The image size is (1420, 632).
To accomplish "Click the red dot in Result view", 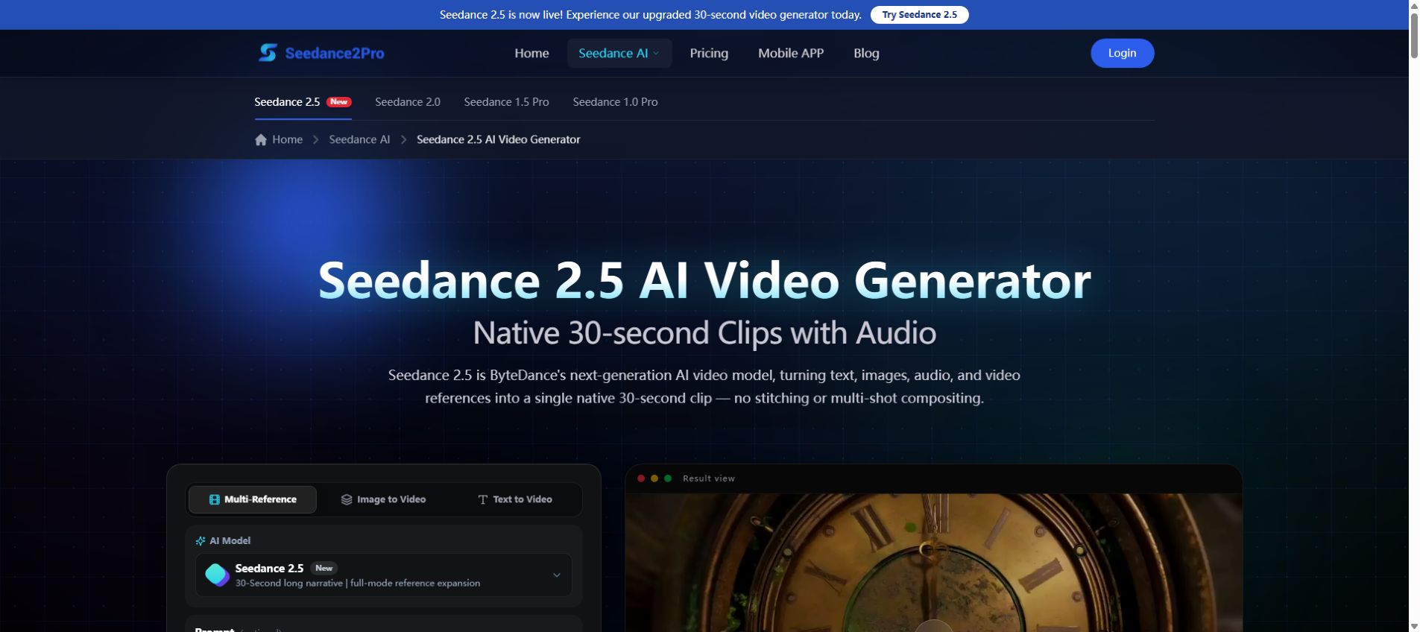I will 641,478.
